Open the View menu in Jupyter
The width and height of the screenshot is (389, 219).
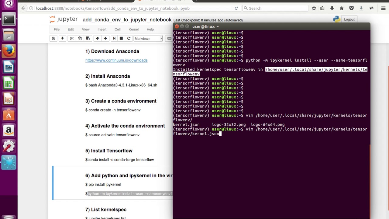click(86, 29)
